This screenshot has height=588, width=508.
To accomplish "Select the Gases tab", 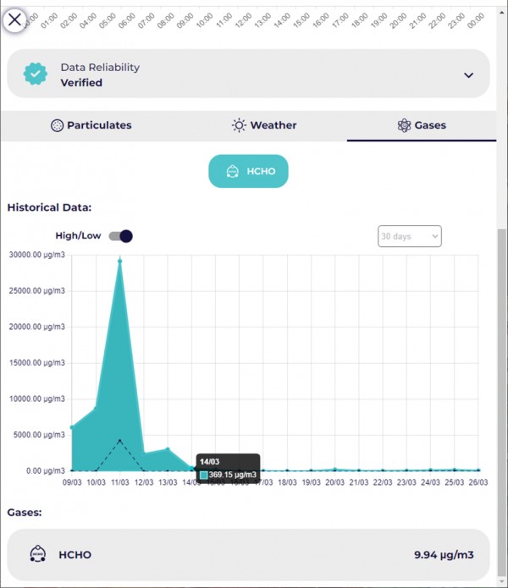I will [422, 125].
